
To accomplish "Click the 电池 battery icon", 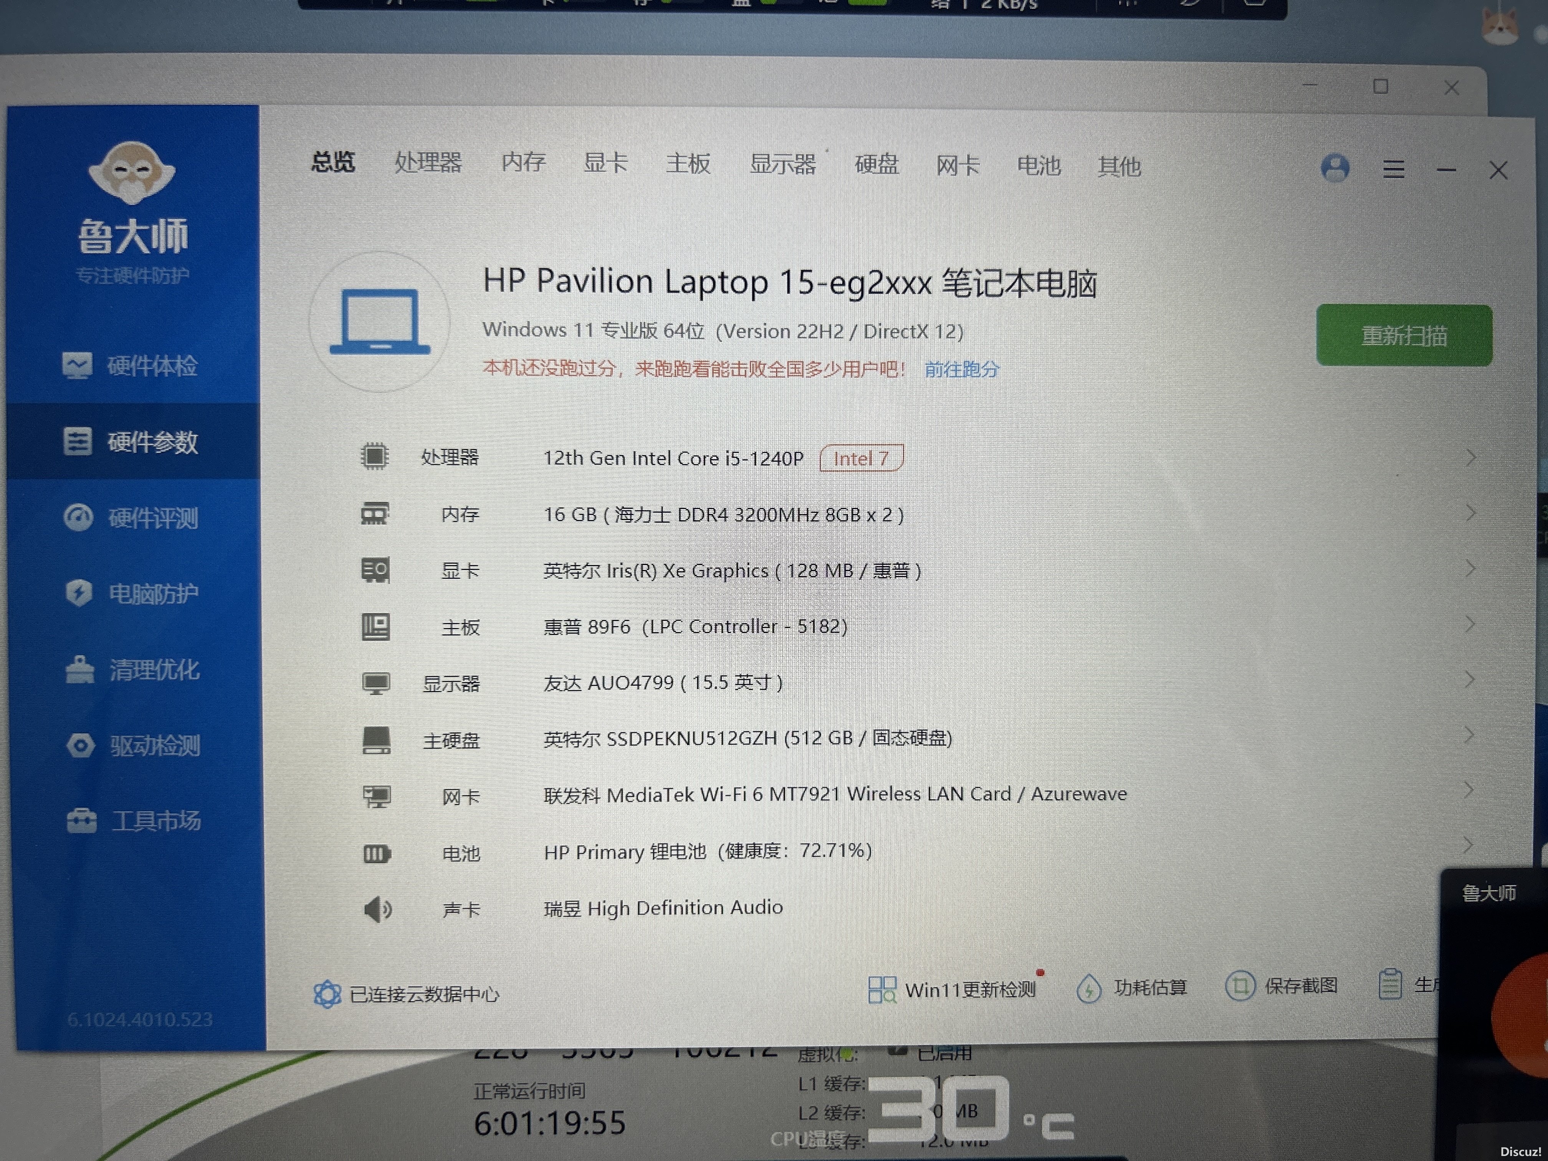I will coord(377,854).
